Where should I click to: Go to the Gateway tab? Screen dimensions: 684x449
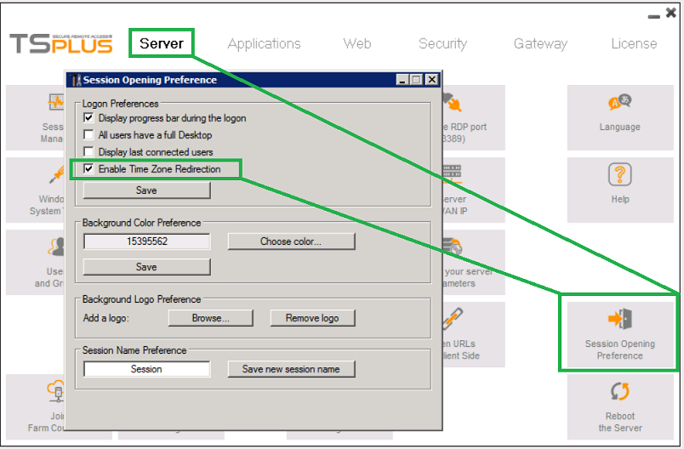click(540, 43)
